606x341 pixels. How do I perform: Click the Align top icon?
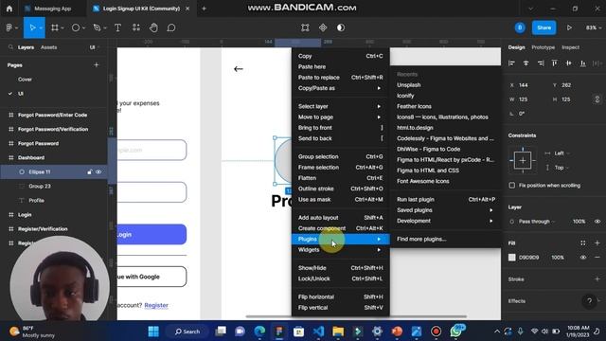554,63
